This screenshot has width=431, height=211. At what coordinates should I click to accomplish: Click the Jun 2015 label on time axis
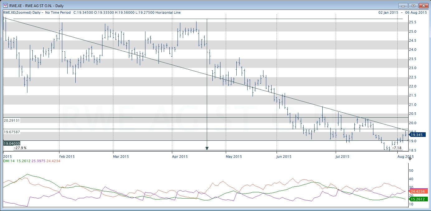point(284,156)
